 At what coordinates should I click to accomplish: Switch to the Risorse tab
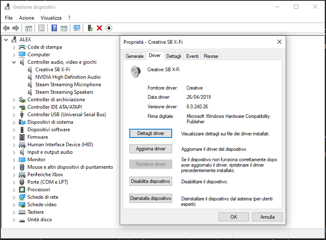tap(211, 56)
